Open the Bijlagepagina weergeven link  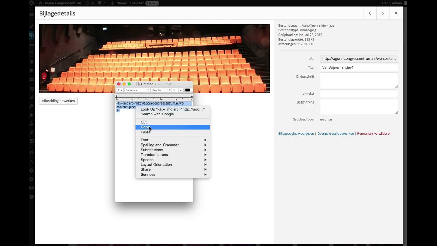pos(296,134)
